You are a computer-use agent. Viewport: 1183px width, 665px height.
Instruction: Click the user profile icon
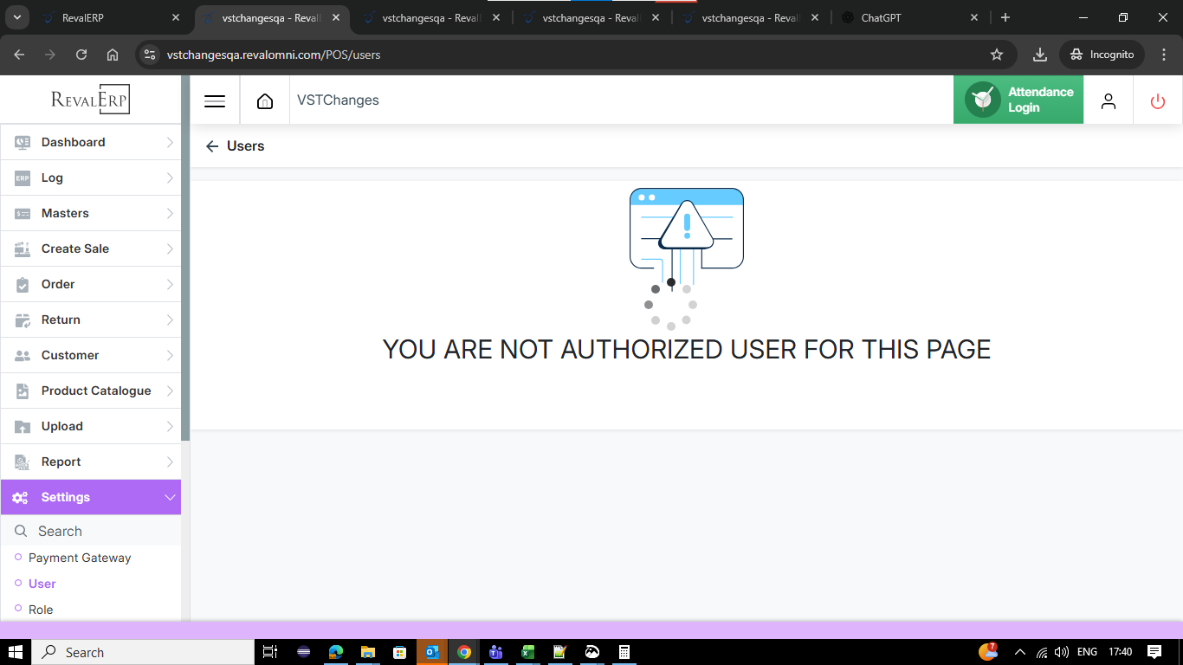pos(1108,100)
